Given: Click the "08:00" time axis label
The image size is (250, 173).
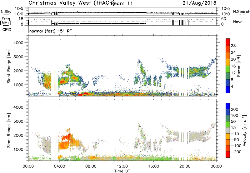Looking at the screenshot, I should [91, 166].
